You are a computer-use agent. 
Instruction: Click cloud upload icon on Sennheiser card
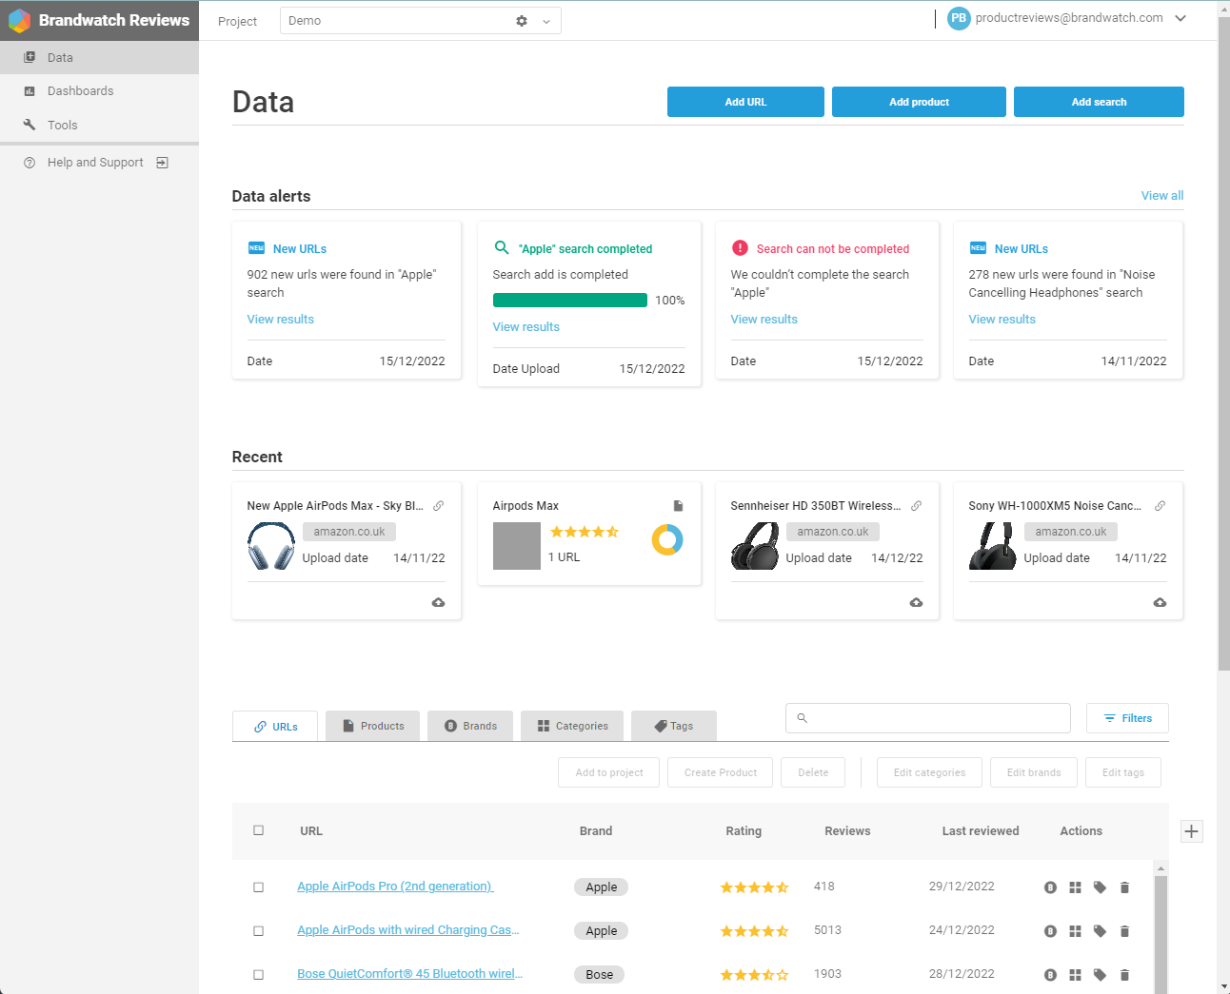(x=916, y=602)
